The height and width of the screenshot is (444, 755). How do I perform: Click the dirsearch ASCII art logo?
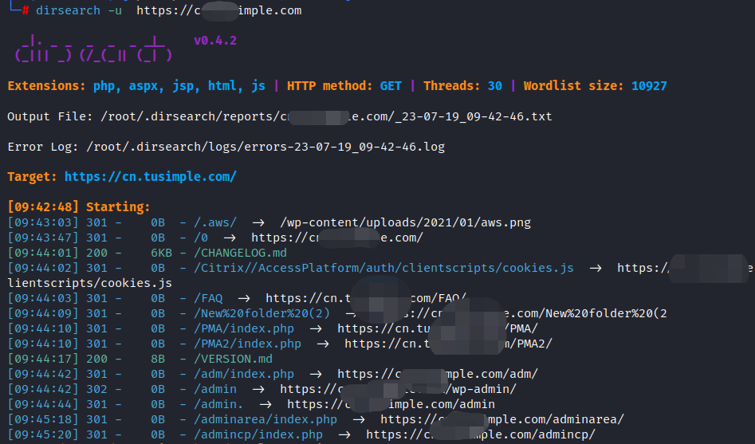(93, 49)
